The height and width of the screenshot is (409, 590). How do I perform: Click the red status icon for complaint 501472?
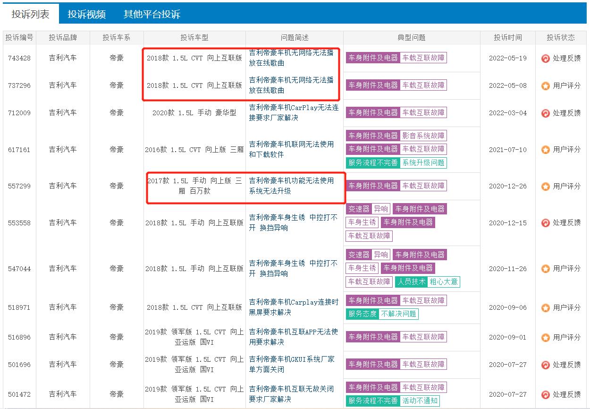[546, 395]
